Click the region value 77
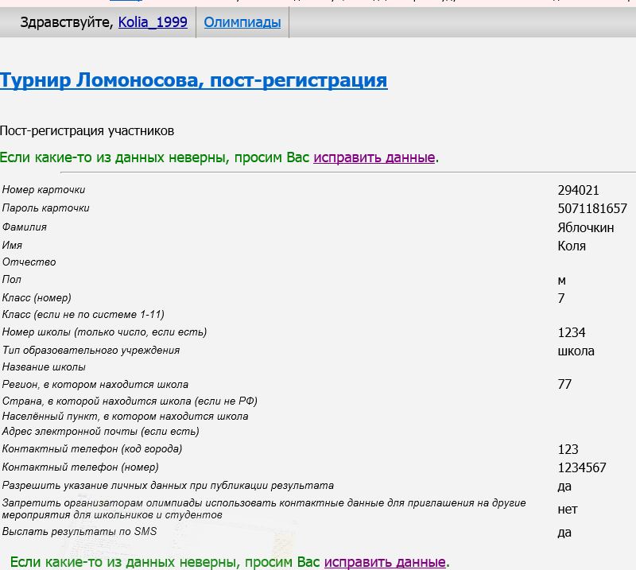This screenshot has height=570, width=636. [x=565, y=384]
